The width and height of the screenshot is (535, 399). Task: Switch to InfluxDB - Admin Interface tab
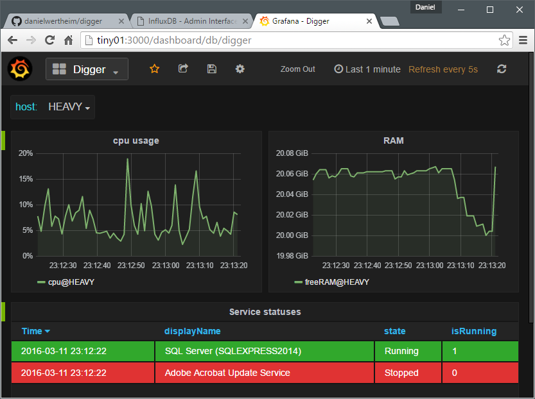click(193, 21)
